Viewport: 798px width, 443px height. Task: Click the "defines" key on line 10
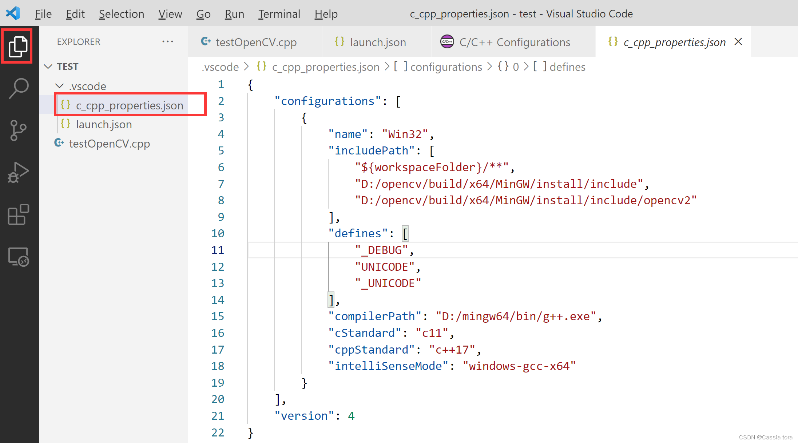pos(358,233)
